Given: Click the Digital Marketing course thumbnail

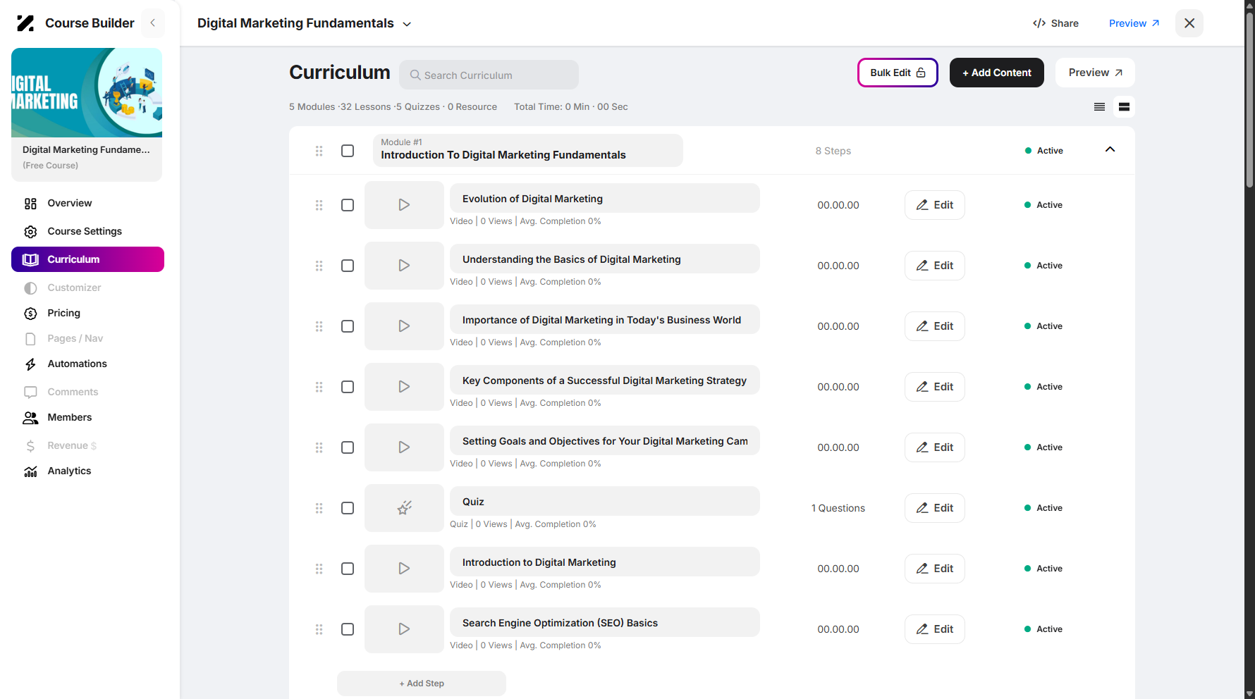Looking at the screenshot, I should 87,92.
